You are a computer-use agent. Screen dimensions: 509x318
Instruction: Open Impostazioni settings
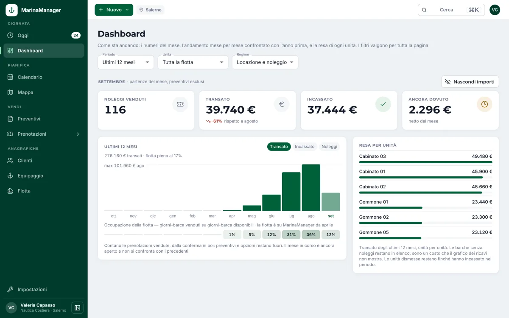[44, 290]
